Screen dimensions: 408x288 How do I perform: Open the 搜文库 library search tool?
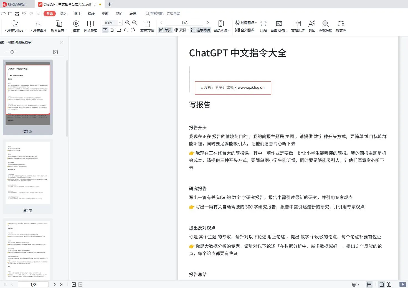coord(341,26)
